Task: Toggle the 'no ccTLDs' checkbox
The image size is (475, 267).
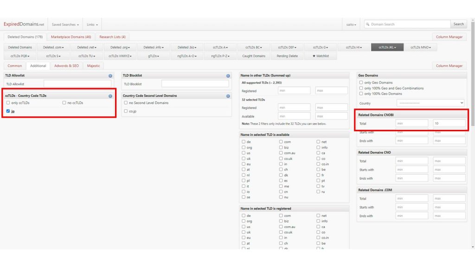Action: pos(64,103)
